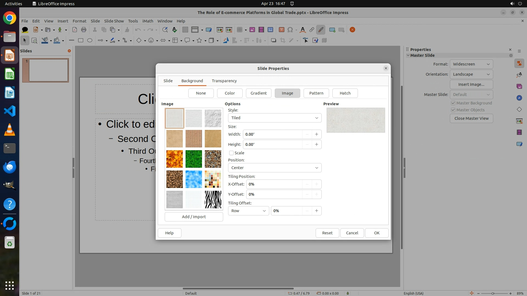Switch to the Transparency tab
The height and width of the screenshot is (296, 527).
click(224, 81)
